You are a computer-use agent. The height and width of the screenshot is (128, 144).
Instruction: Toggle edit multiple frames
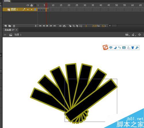[77, 26]
